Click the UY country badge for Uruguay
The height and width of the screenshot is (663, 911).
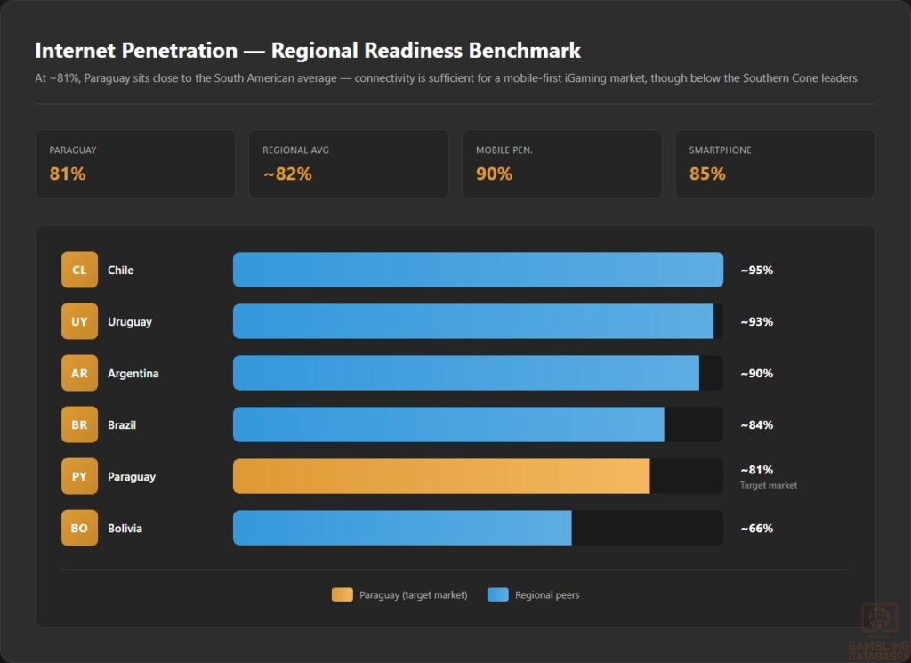point(79,321)
